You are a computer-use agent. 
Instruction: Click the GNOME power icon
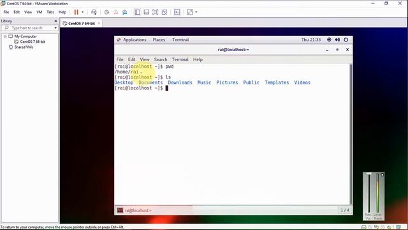click(346, 40)
